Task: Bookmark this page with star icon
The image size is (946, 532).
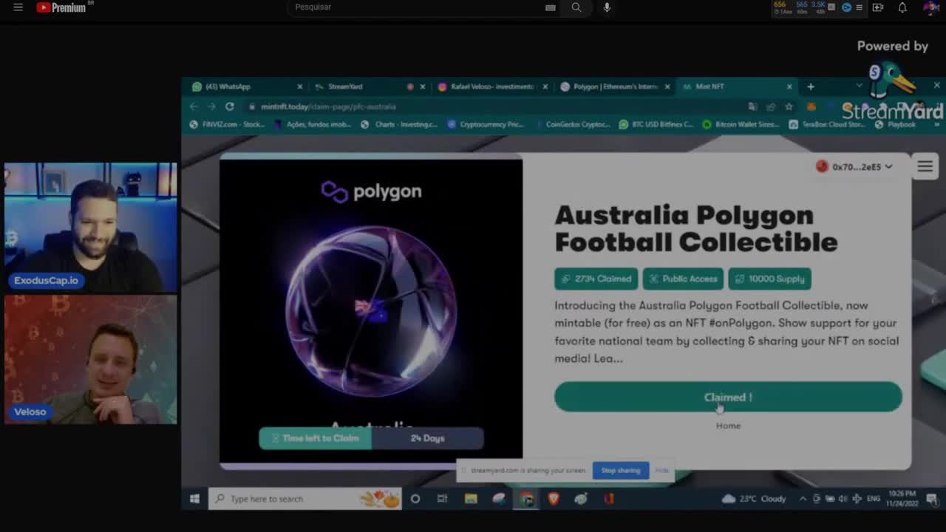Action: (789, 106)
